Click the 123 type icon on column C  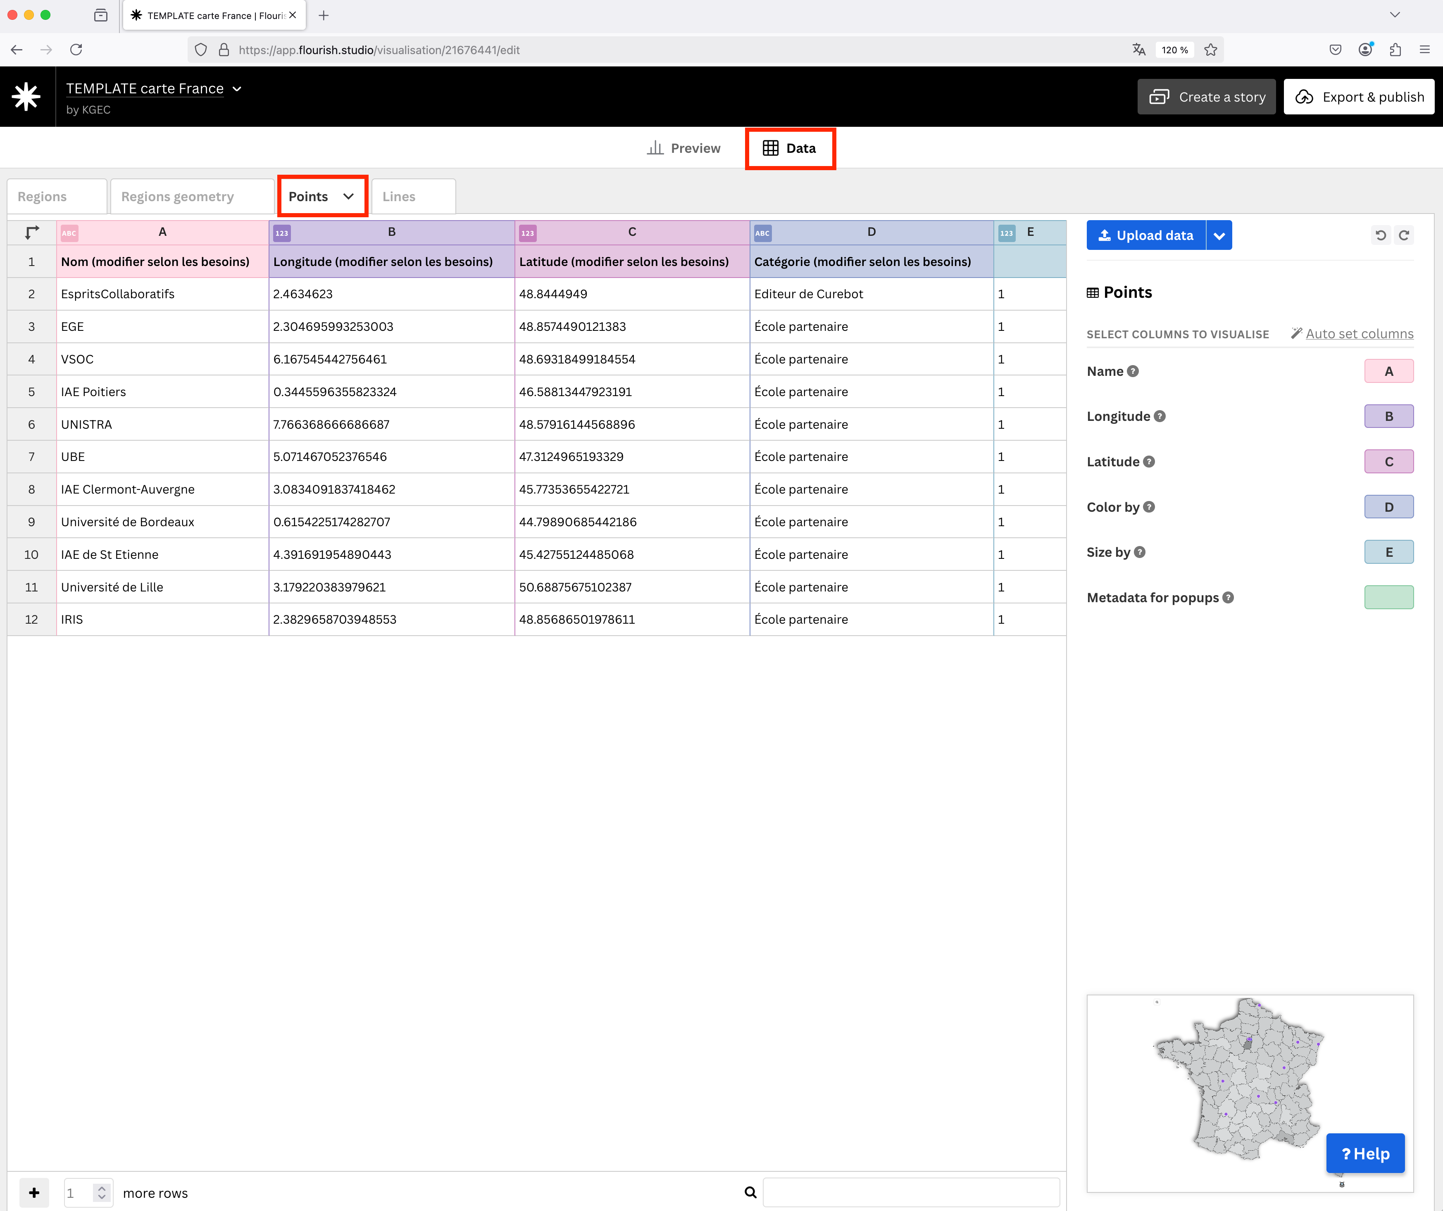528,233
